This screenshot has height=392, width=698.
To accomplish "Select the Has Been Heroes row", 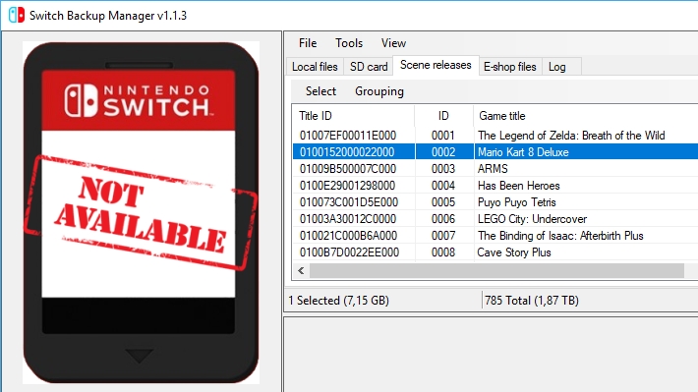I will [495, 186].
